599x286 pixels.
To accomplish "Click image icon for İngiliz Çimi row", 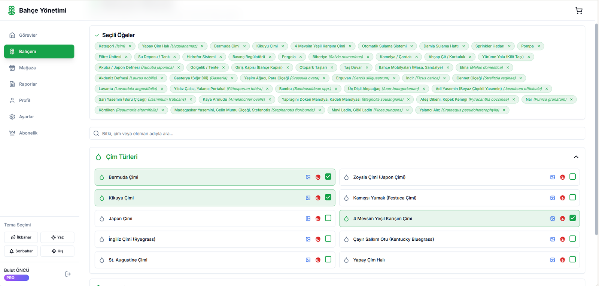I will (308, 239).
